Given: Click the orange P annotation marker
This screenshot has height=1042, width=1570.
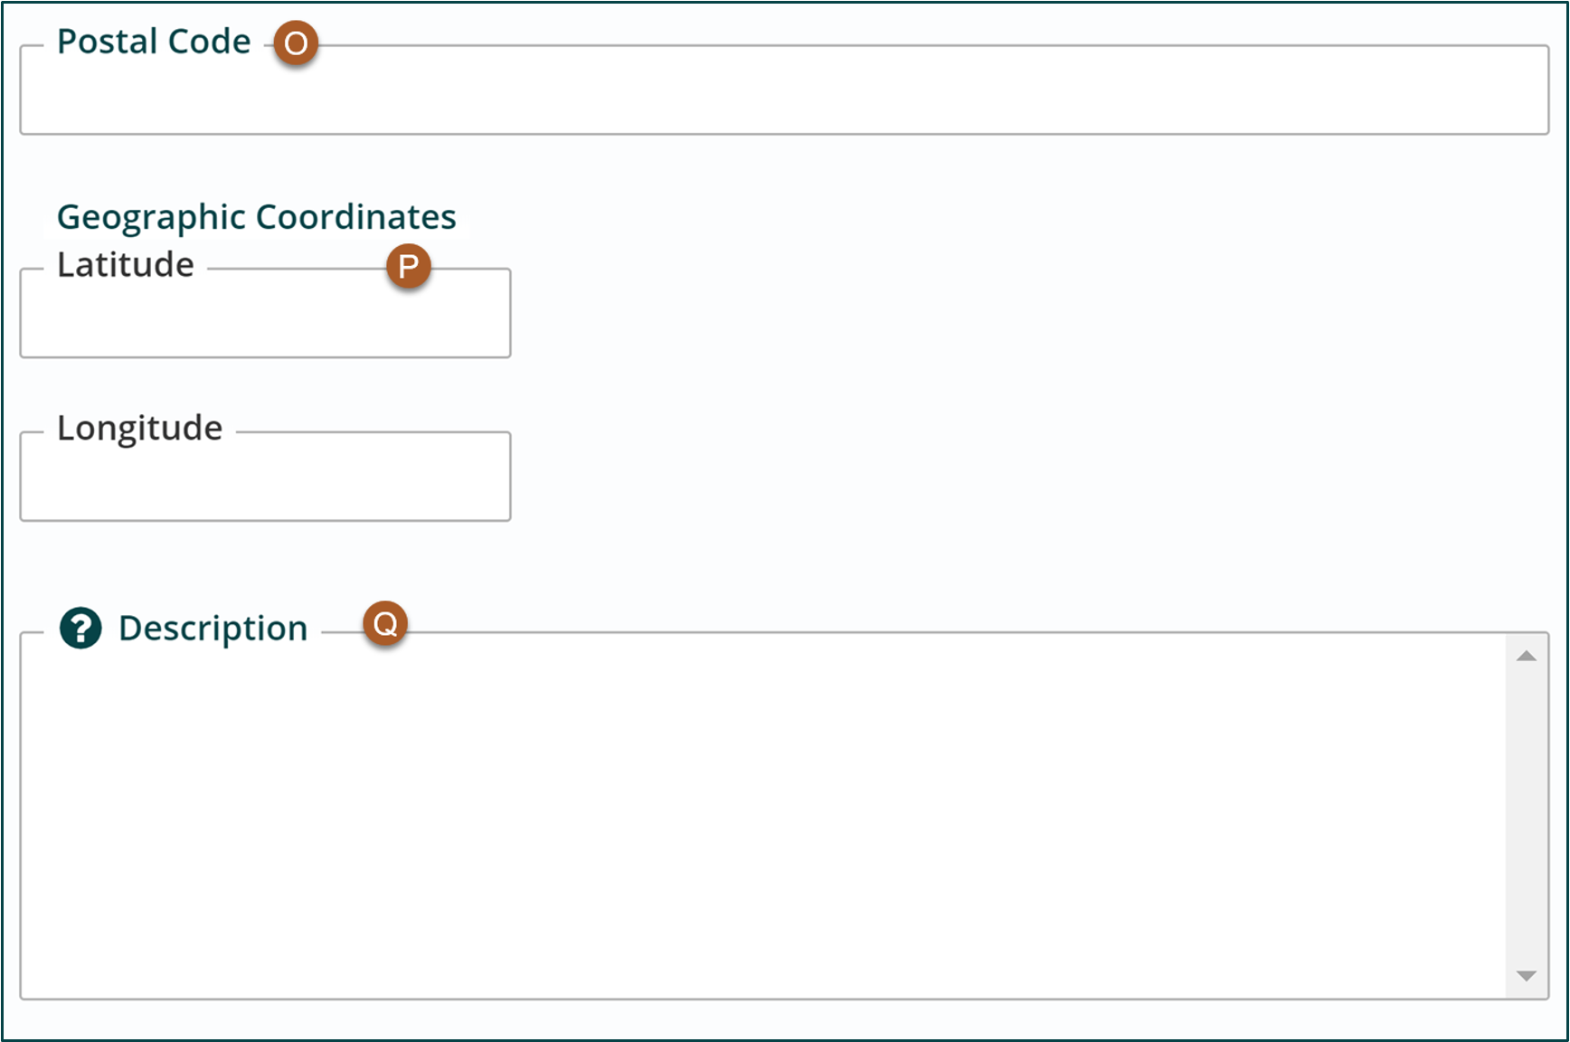Looking at the screenshot, I should (x=409, y=266).
